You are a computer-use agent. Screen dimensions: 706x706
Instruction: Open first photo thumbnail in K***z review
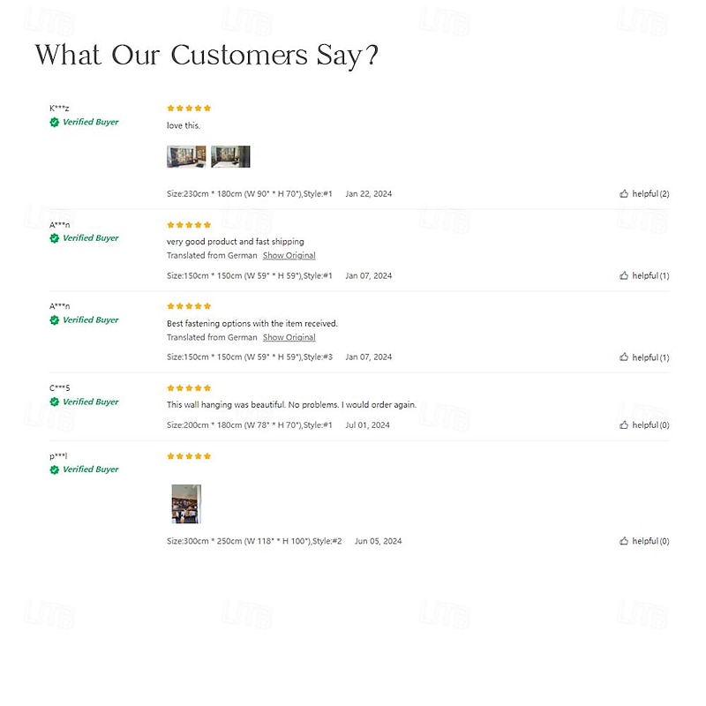tap(186, 157)
